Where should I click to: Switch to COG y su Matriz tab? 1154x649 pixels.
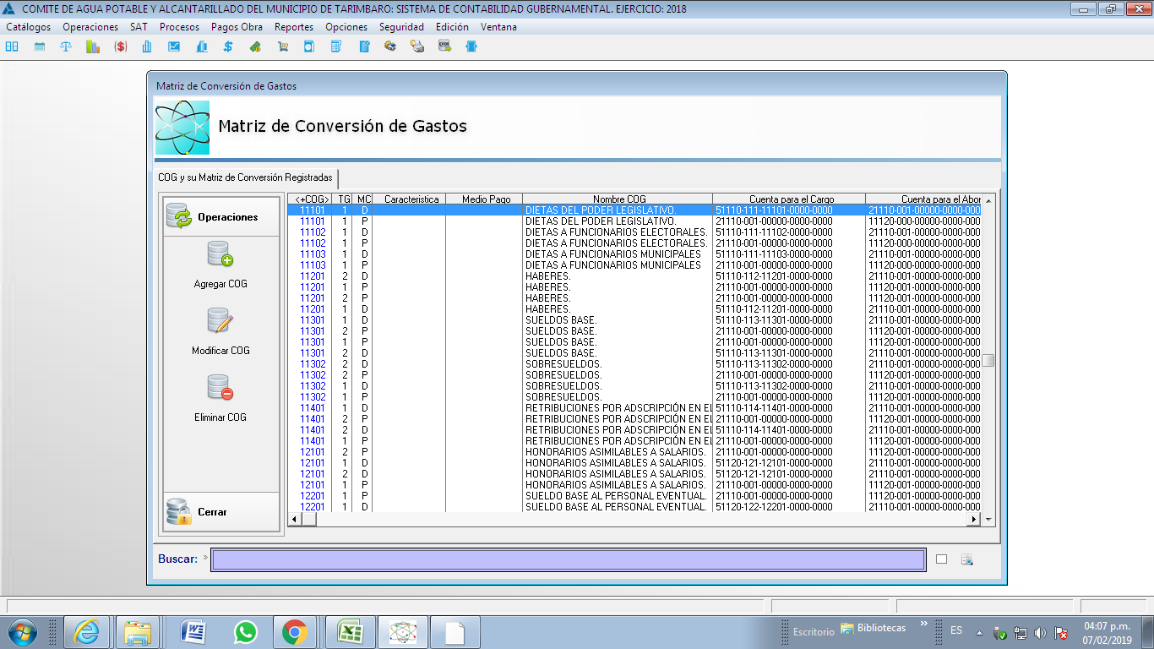245,178
